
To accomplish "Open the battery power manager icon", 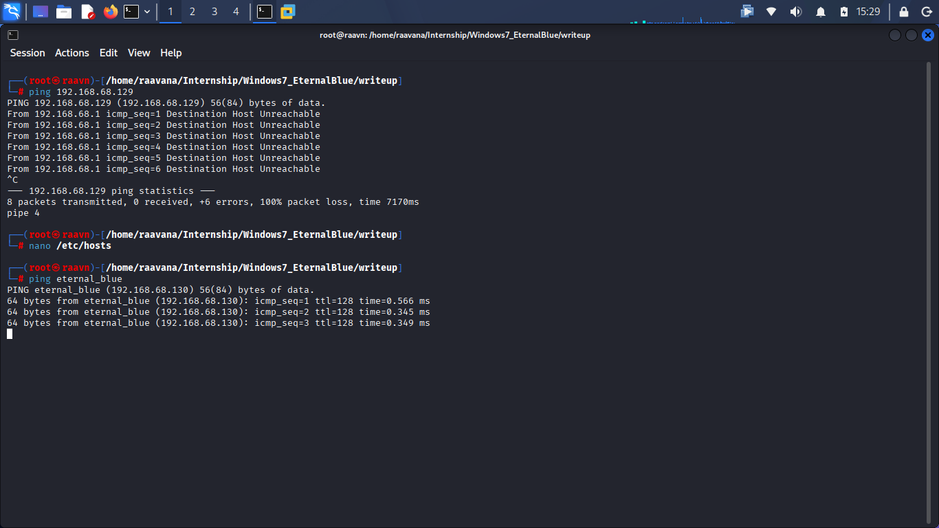I will coord(844,12).
